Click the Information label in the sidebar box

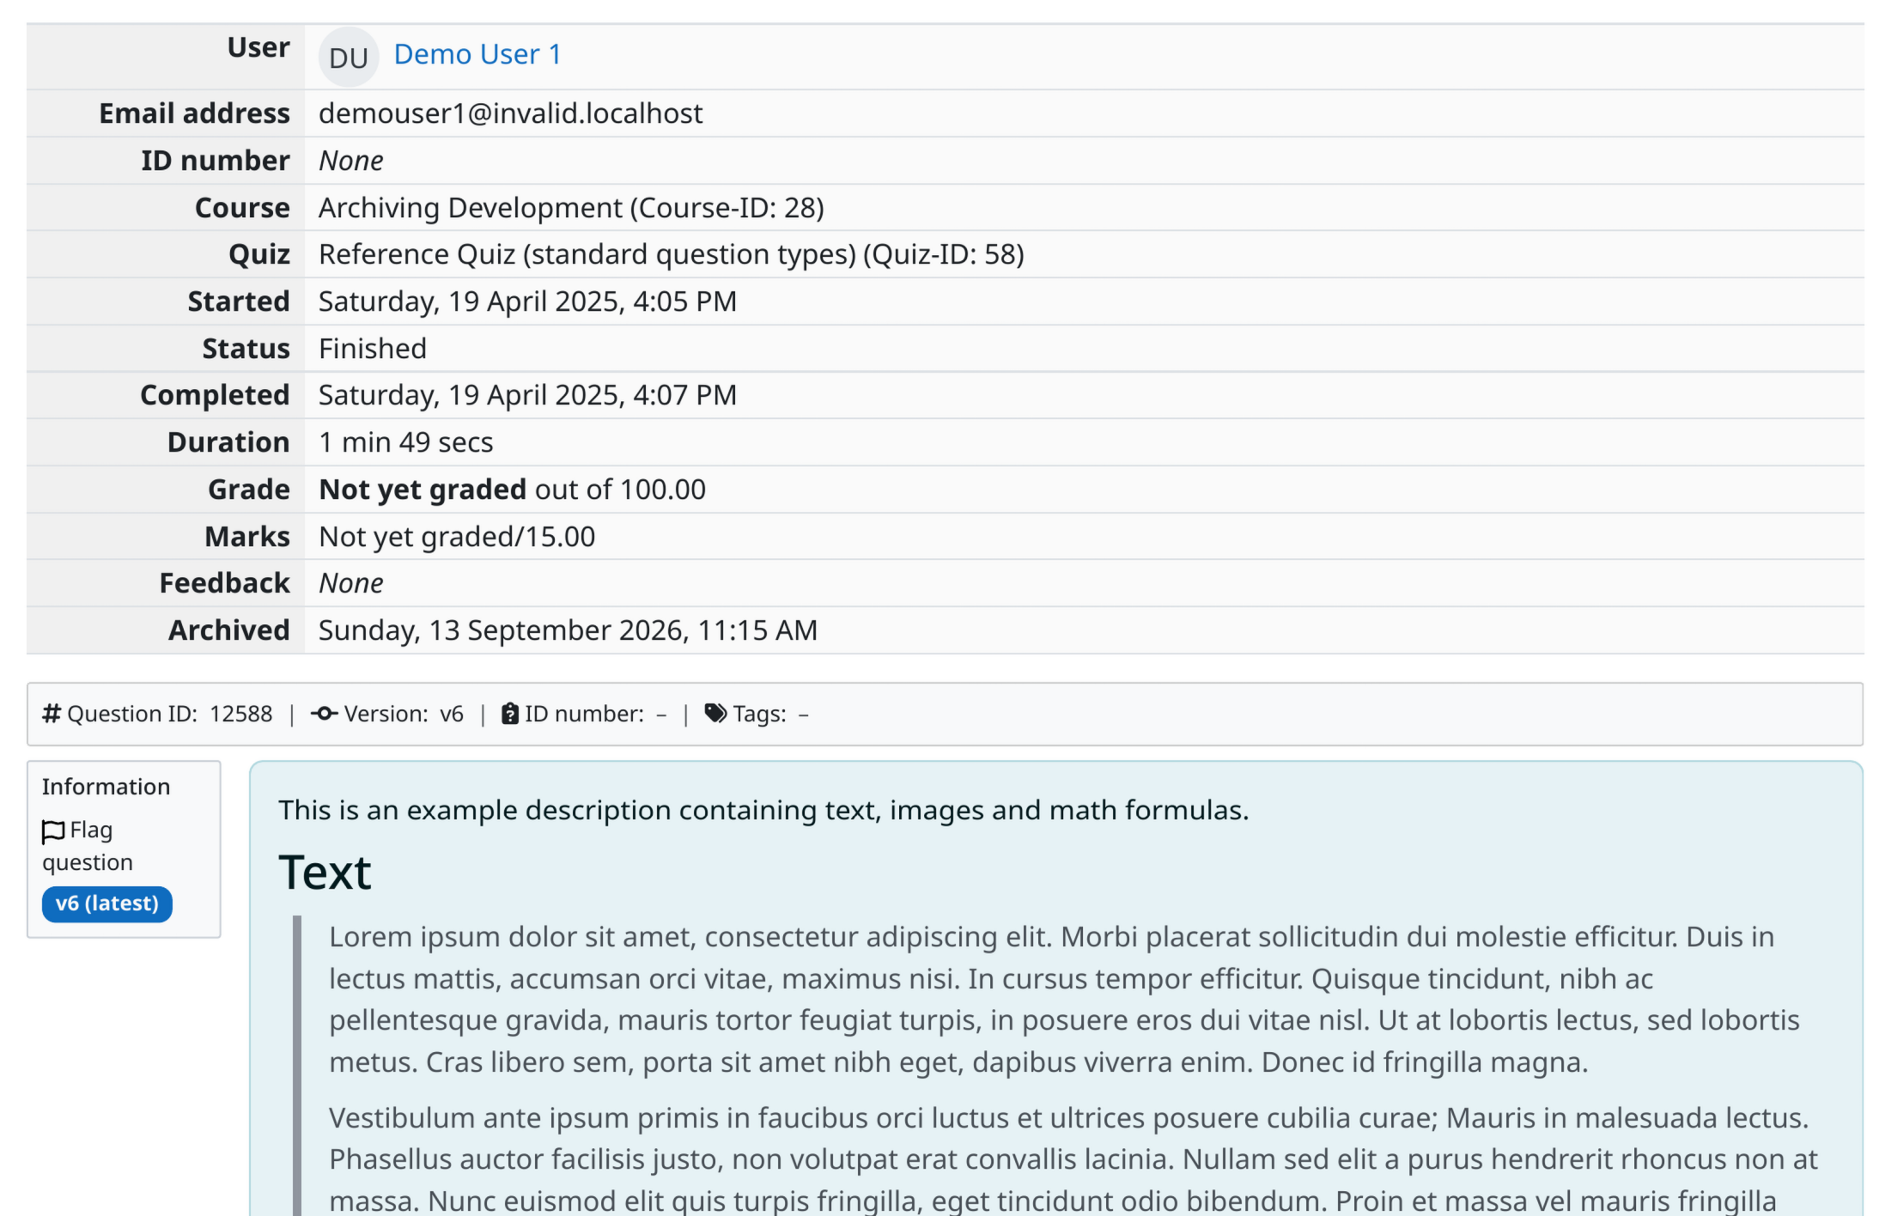(106, 787)
